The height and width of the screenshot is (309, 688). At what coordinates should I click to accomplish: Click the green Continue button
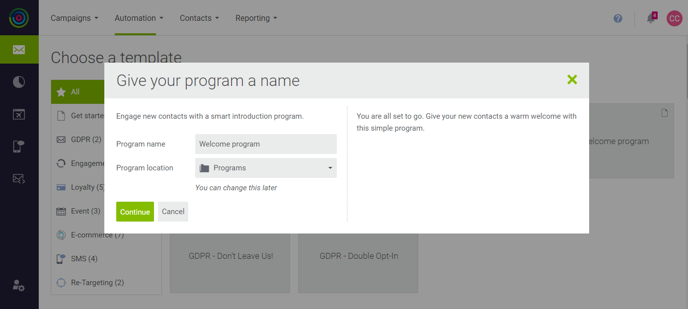click(x=135, y=212)
